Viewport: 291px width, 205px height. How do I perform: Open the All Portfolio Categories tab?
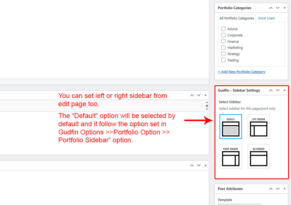[237, 18]
